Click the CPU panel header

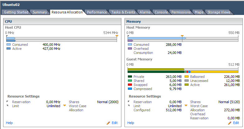pyautogui.click(x=62, y=21)
